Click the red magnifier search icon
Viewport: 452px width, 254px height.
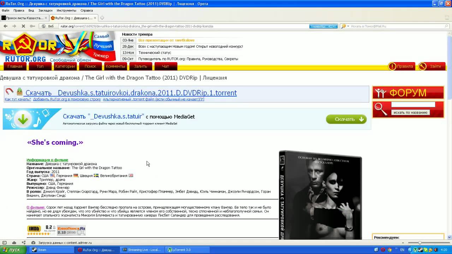pyautogui.click(x=381, y=109)
